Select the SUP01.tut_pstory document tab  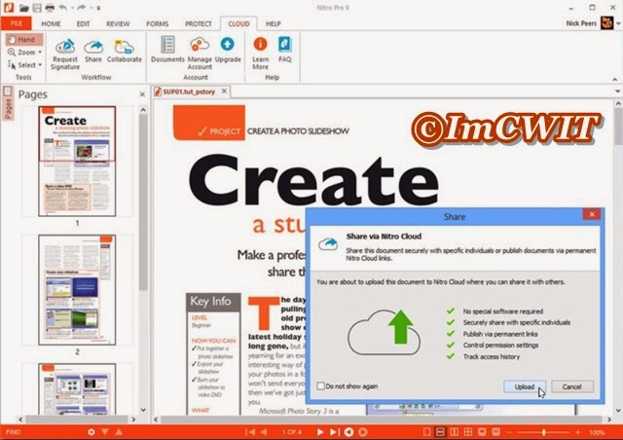189,92
